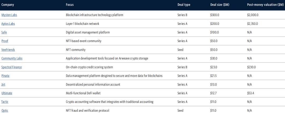Screen dimensions: 285x113
Task: Click the Pinata company link
Action: tap(6, 76)
